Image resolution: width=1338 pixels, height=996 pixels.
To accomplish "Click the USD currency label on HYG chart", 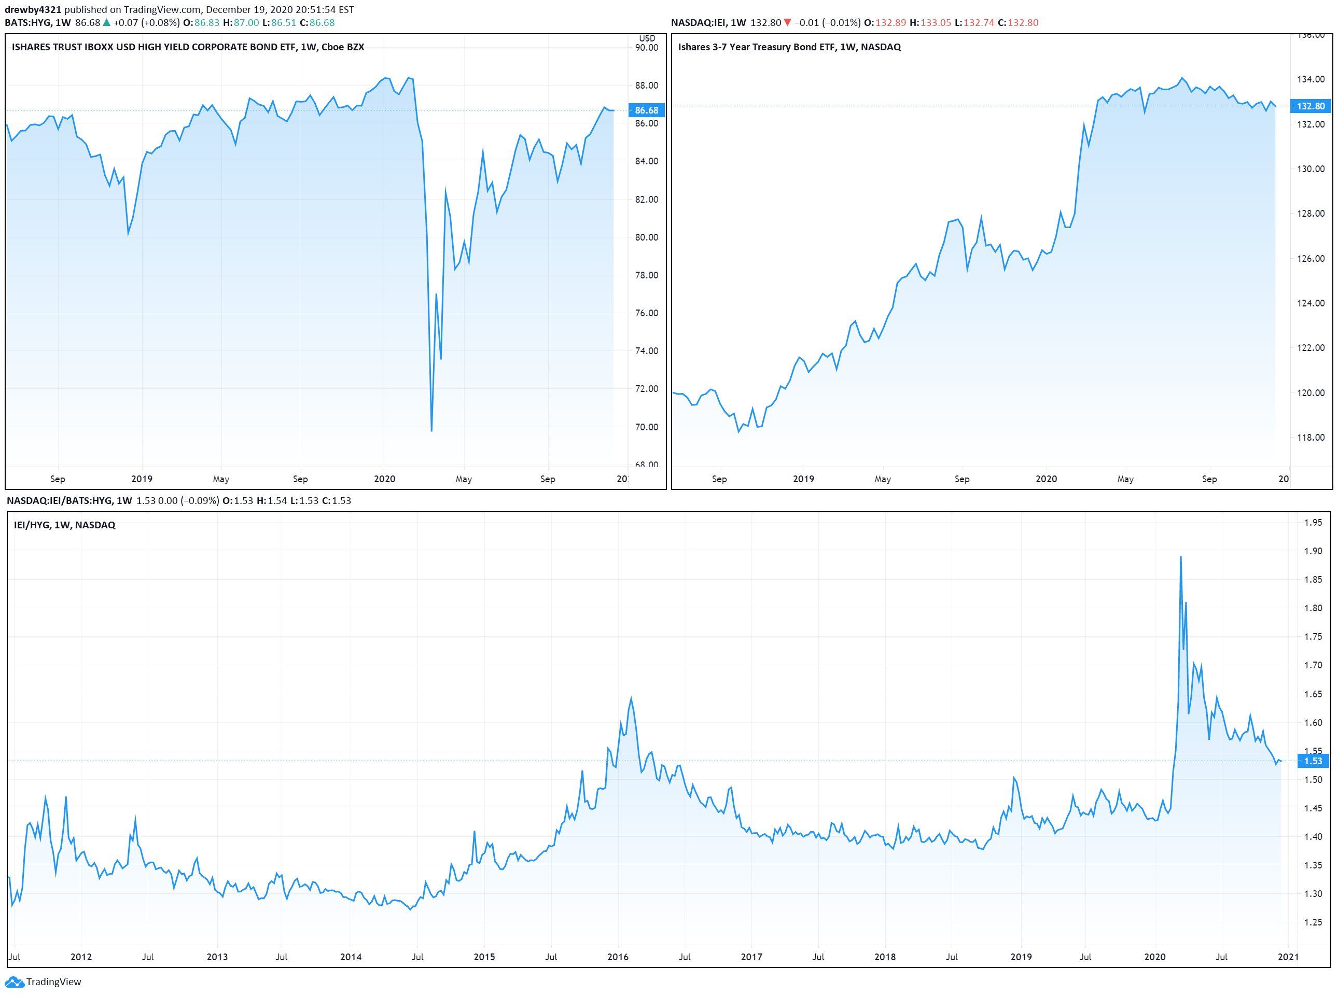I will (646, 38).
